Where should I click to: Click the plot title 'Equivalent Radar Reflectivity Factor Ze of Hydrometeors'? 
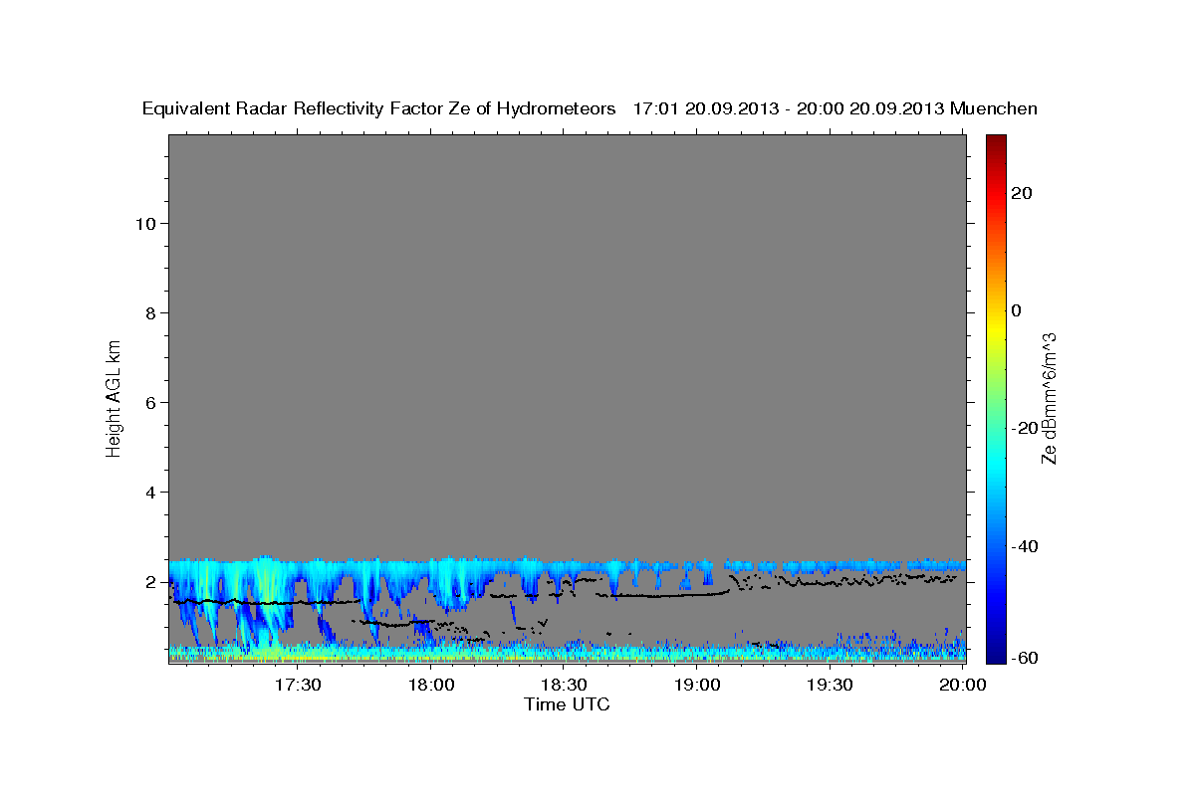(378, 109)
